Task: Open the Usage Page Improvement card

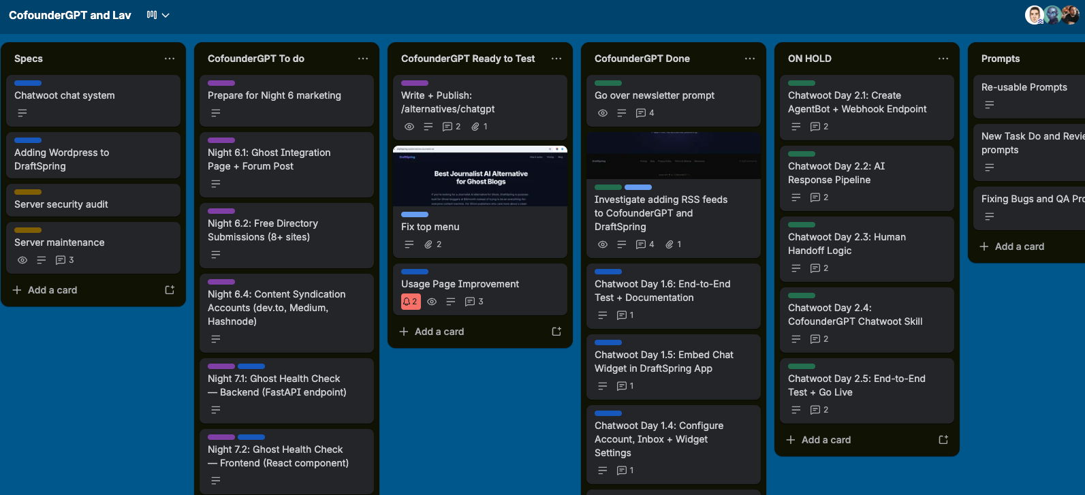Action: (x=480, y=289)
